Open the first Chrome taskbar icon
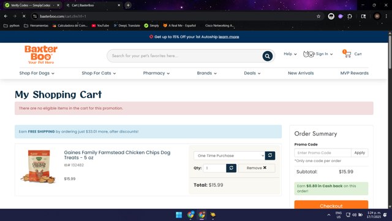The image size is (392, 221). click(190, 215)
